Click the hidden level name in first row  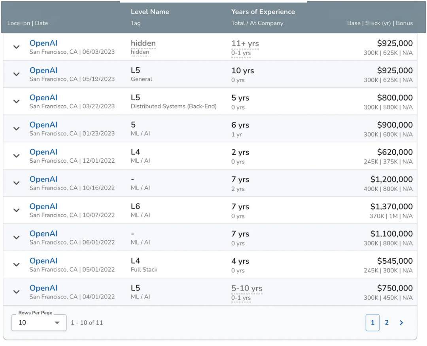coord(143,43)
